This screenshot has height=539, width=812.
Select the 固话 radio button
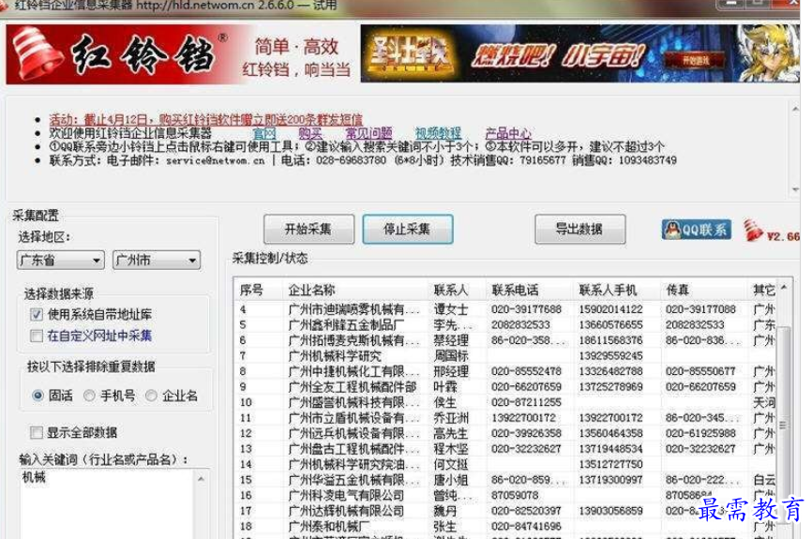(x=38, y=396)
